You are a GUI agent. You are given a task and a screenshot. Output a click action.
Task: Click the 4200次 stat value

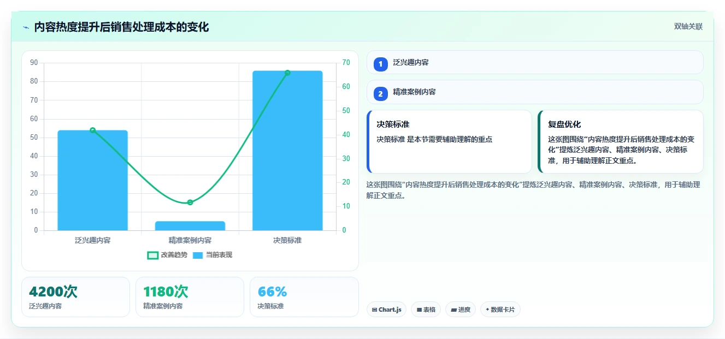pyautogui.click(x=53, y=292)
